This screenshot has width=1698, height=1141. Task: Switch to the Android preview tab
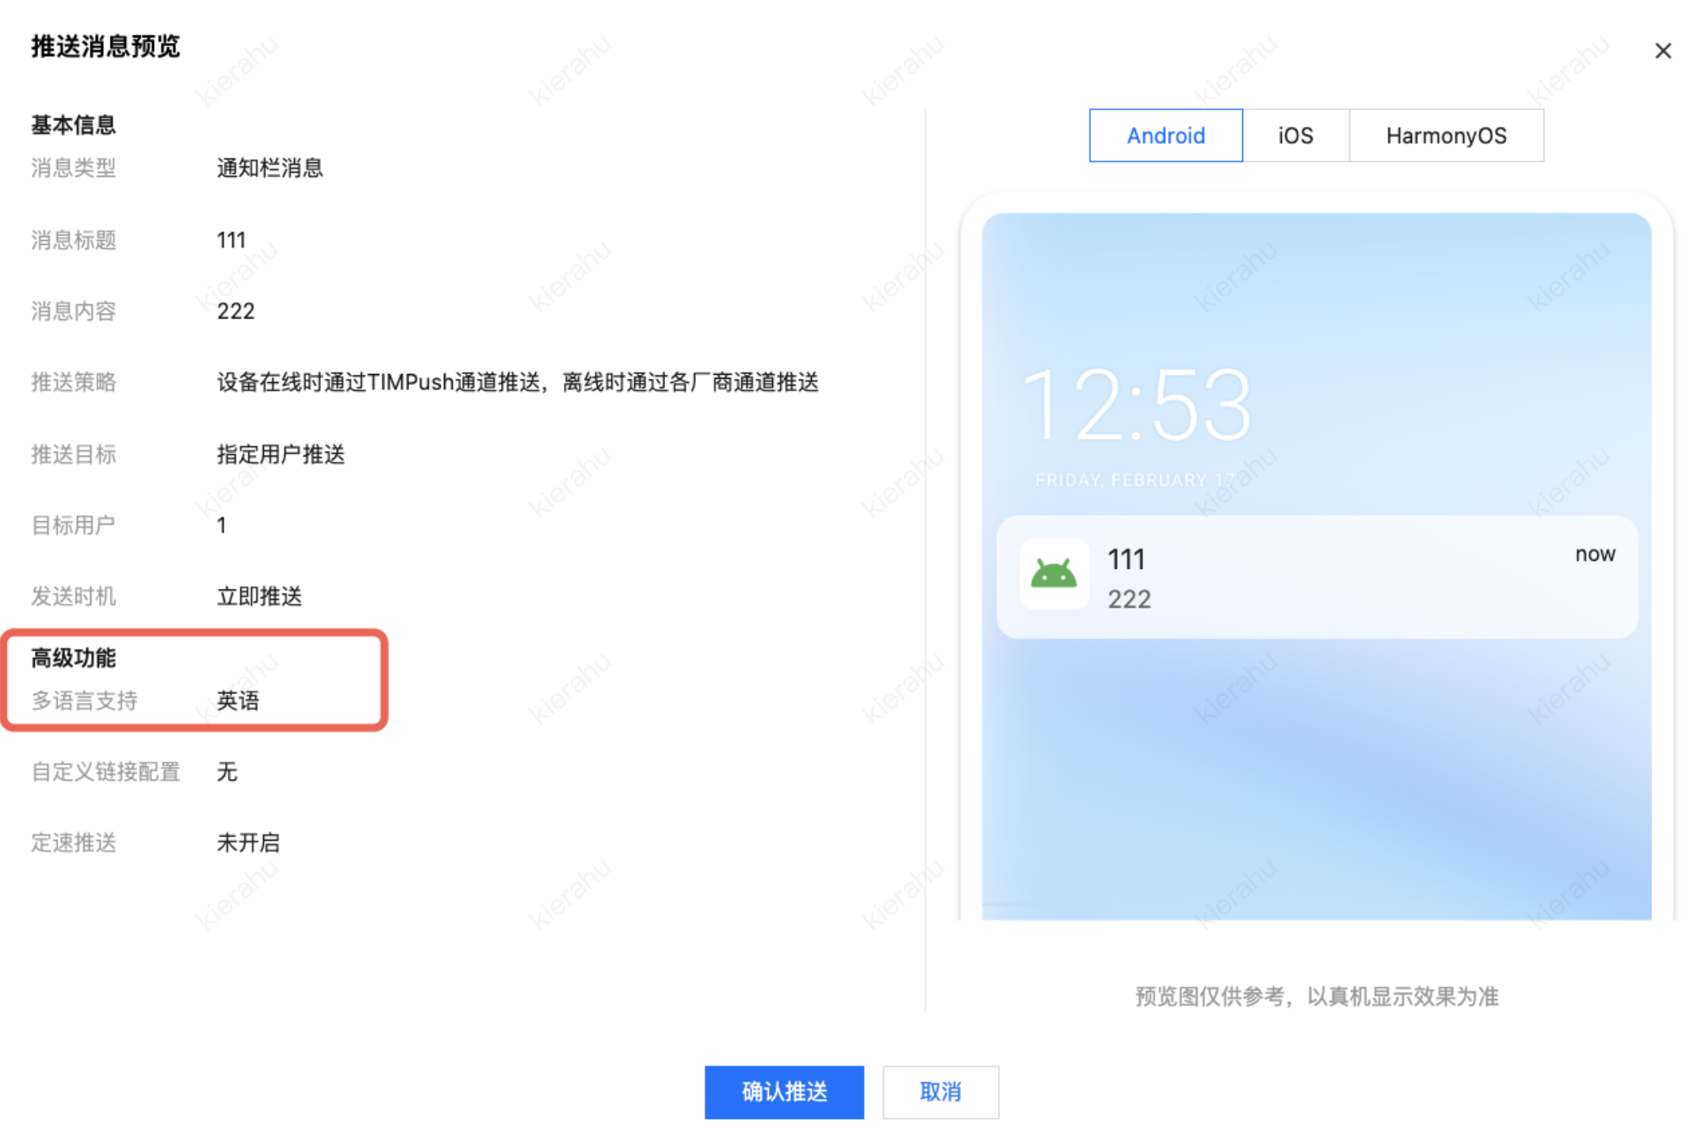click(x=1165, y=135)
